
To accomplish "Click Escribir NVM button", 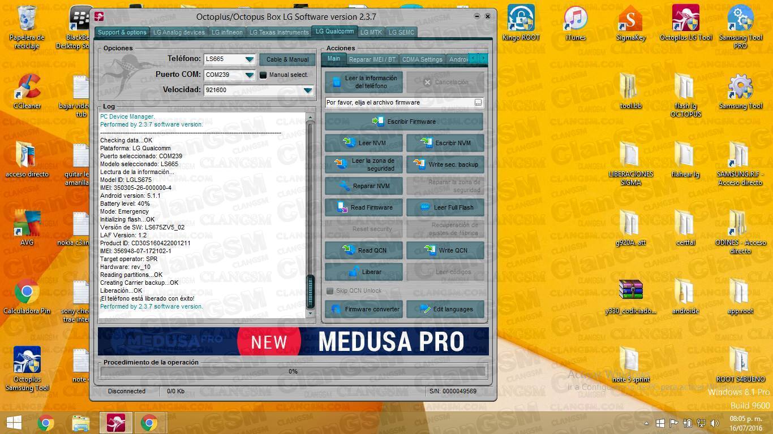I will click(445, 143).
